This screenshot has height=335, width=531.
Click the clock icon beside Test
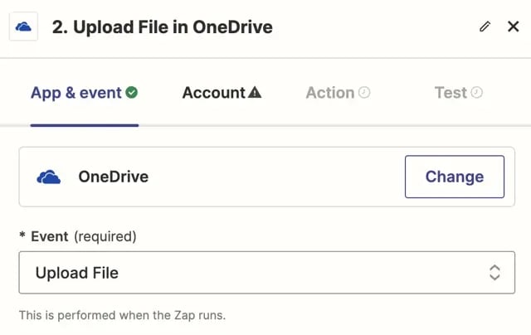tap(476, 92)
